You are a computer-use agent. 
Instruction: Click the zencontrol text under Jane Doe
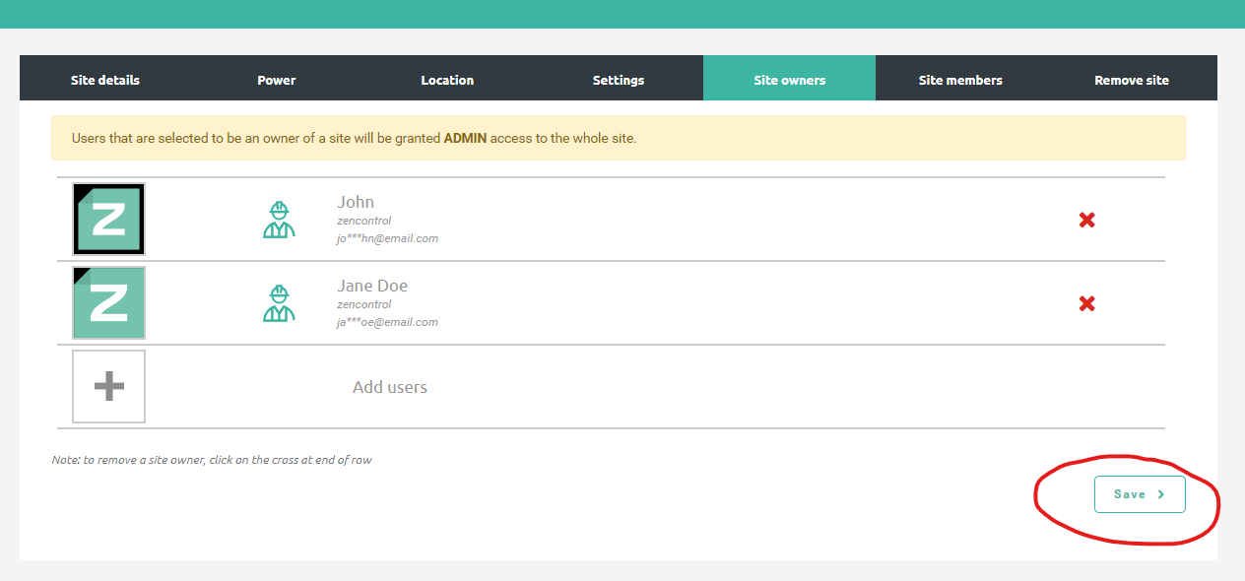363,304
